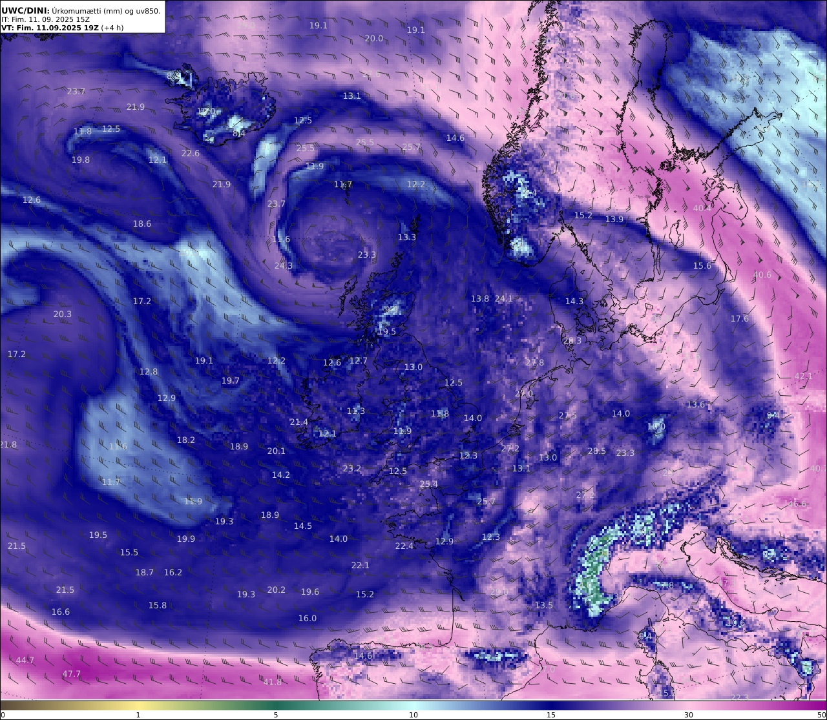Click the map value 40.6

pyautogui.click(x=762, y=275)
